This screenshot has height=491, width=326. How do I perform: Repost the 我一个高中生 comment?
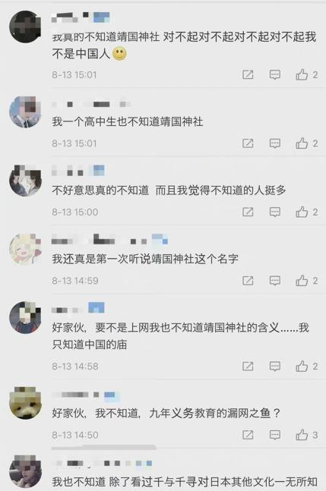(248, 143)
